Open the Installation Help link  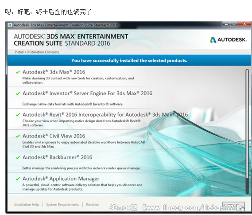(x=27, y=204)
